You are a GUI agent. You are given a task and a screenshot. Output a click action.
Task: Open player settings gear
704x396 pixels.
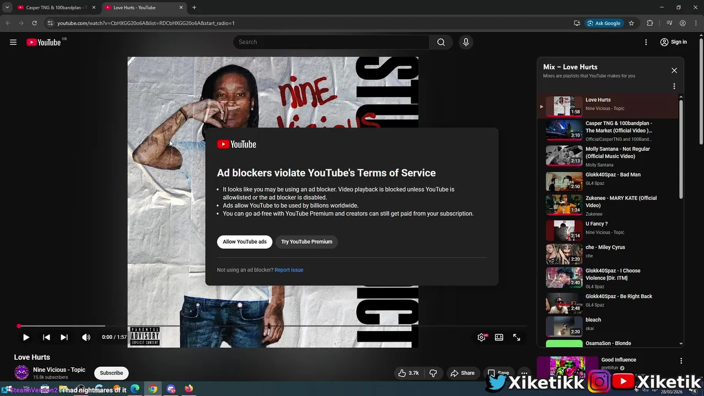pyautogui.click(x=482, y=337)
